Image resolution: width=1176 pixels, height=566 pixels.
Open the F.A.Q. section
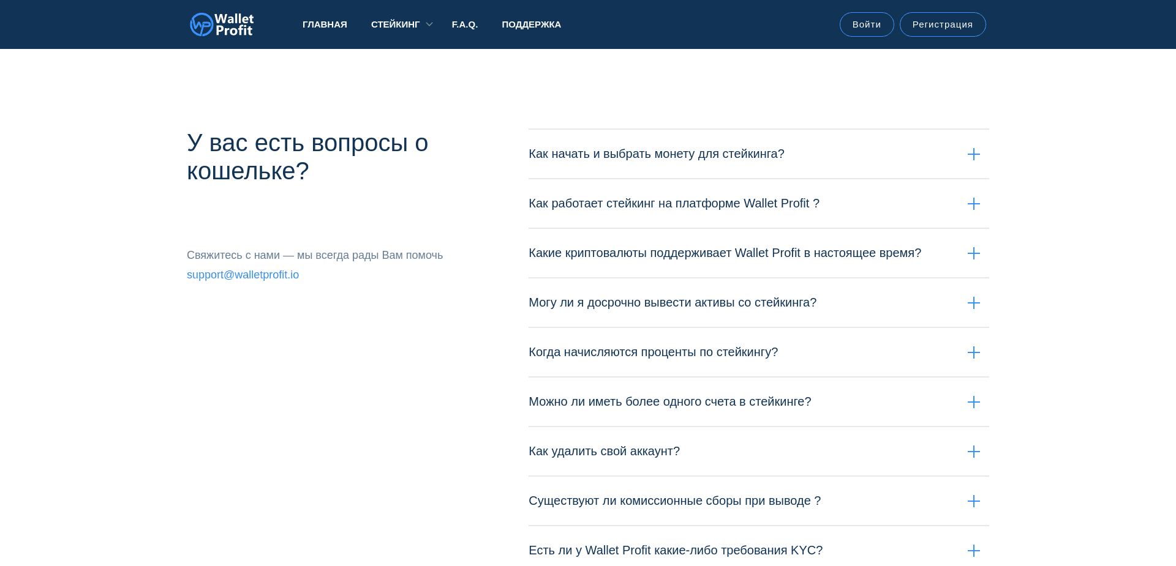(465, 24)
